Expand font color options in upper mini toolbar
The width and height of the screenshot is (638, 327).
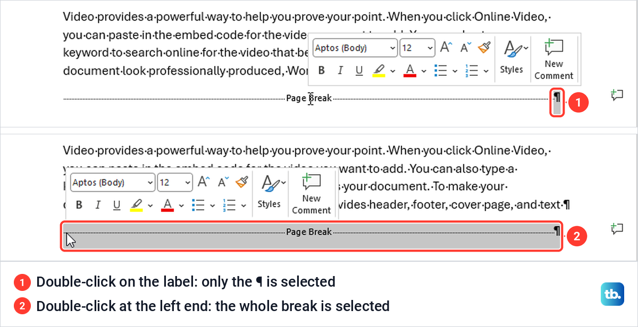424,71
